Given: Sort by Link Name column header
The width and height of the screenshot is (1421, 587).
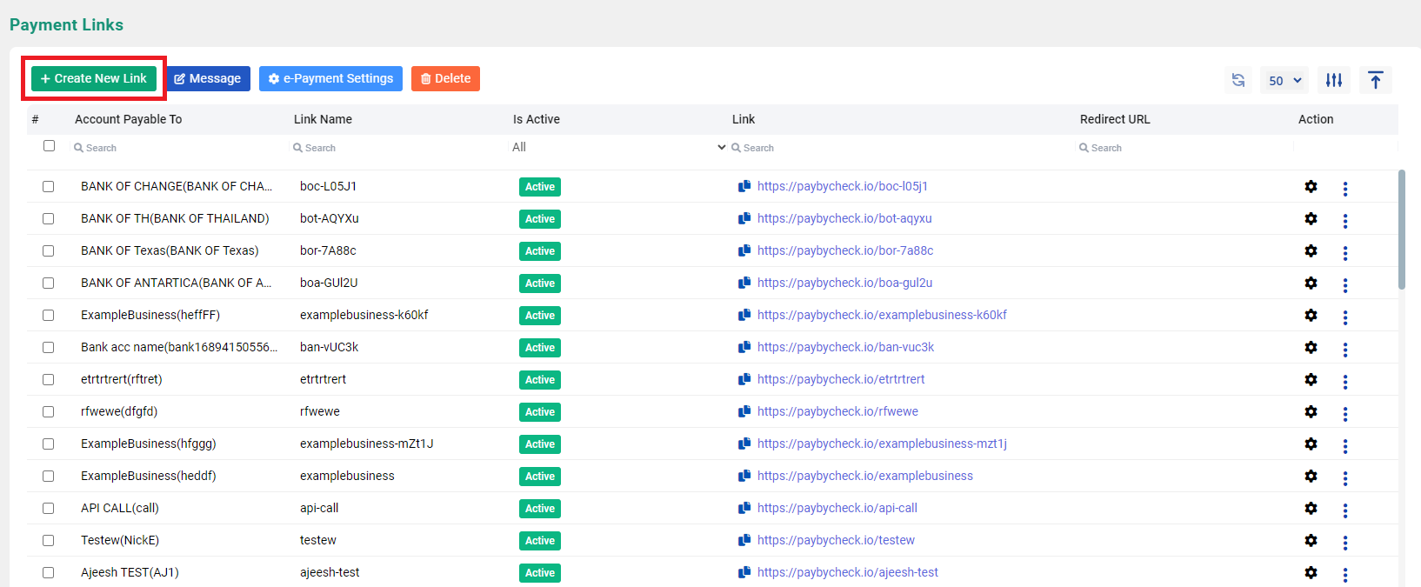Looking at the screenshot, I should pyautogui.click(x=323, y=119).
